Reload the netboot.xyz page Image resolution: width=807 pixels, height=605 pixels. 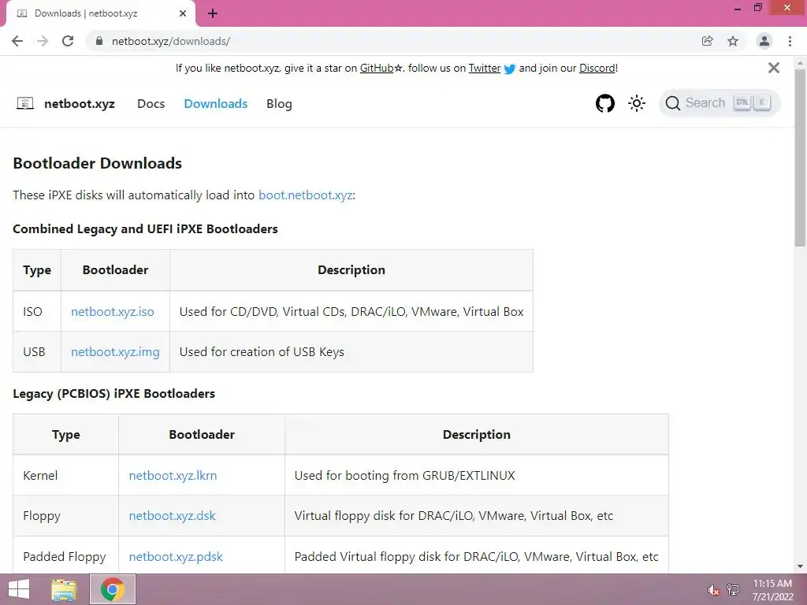click(x=68, y=41)
